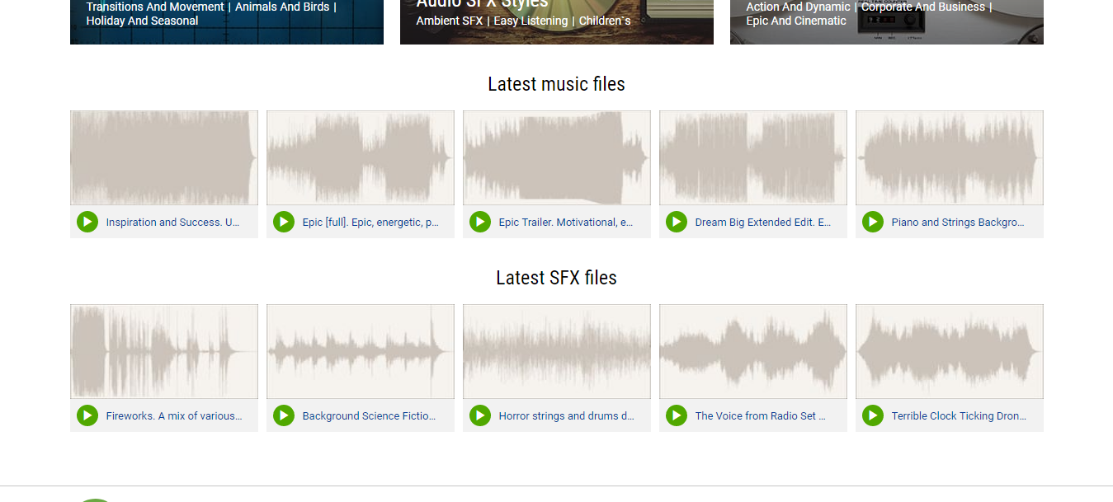
Task: Play The Voice from Radio Set sound
Action: tap(677, 415)
